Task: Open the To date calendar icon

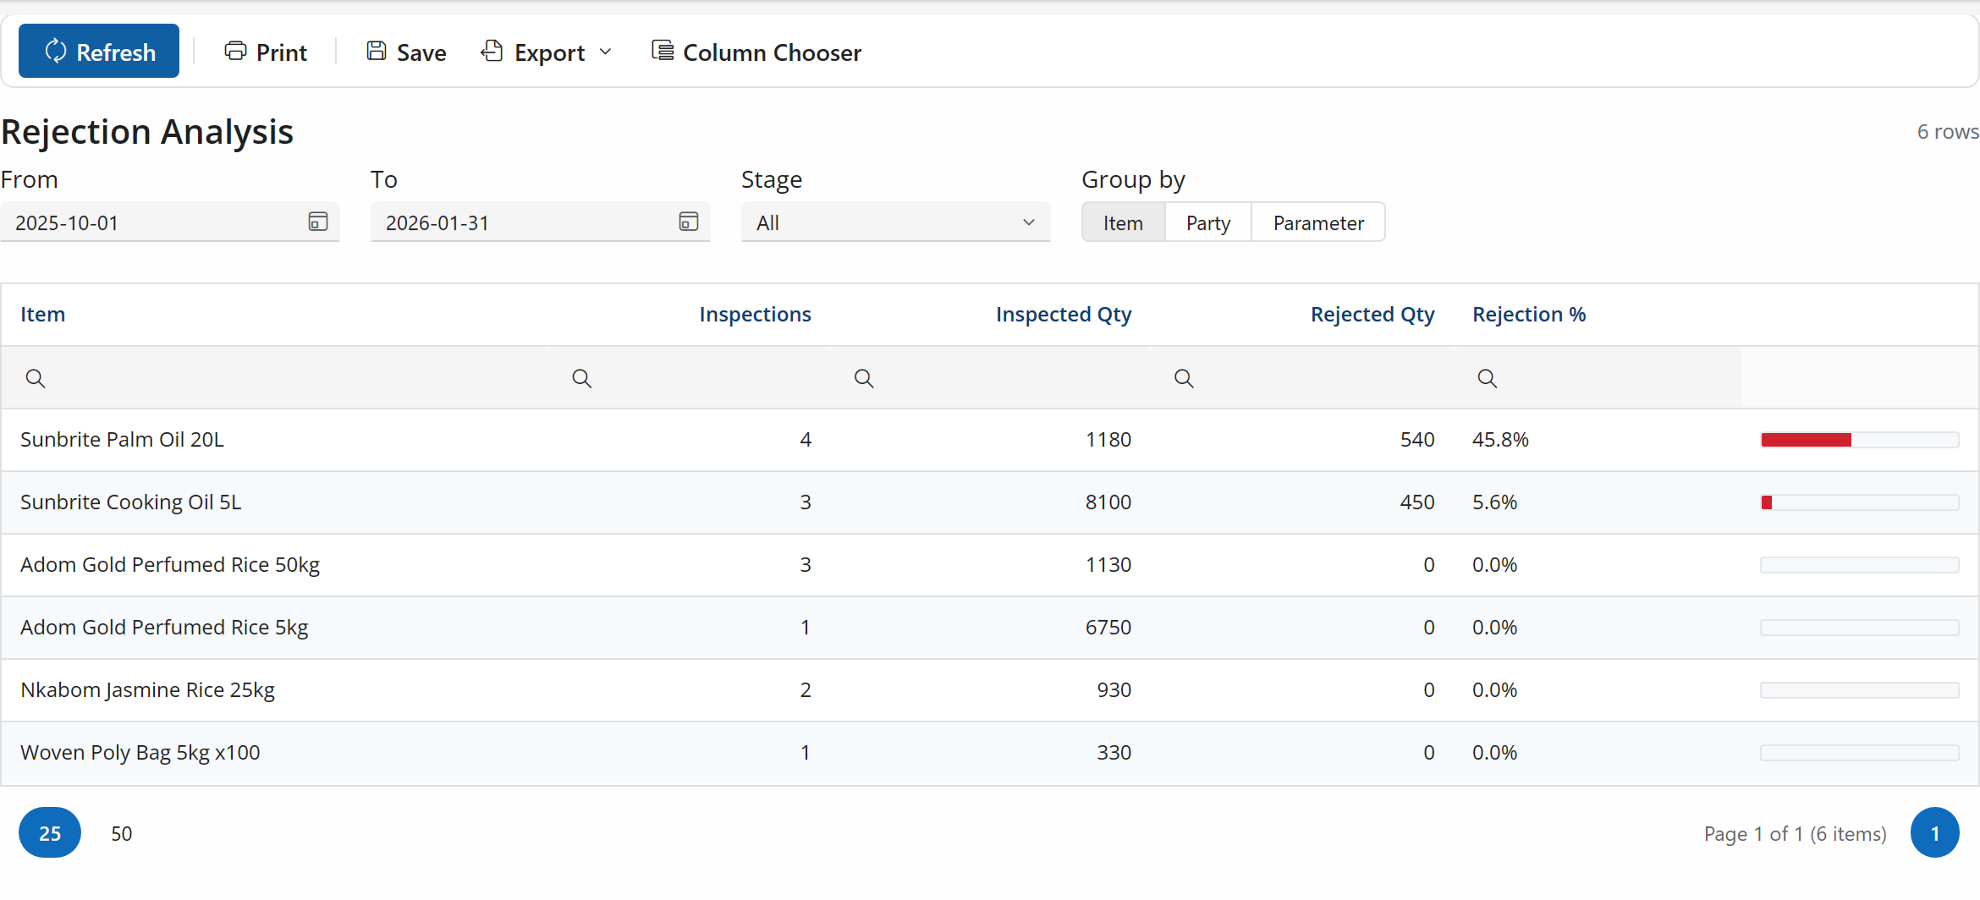Action: pos(689,222)
